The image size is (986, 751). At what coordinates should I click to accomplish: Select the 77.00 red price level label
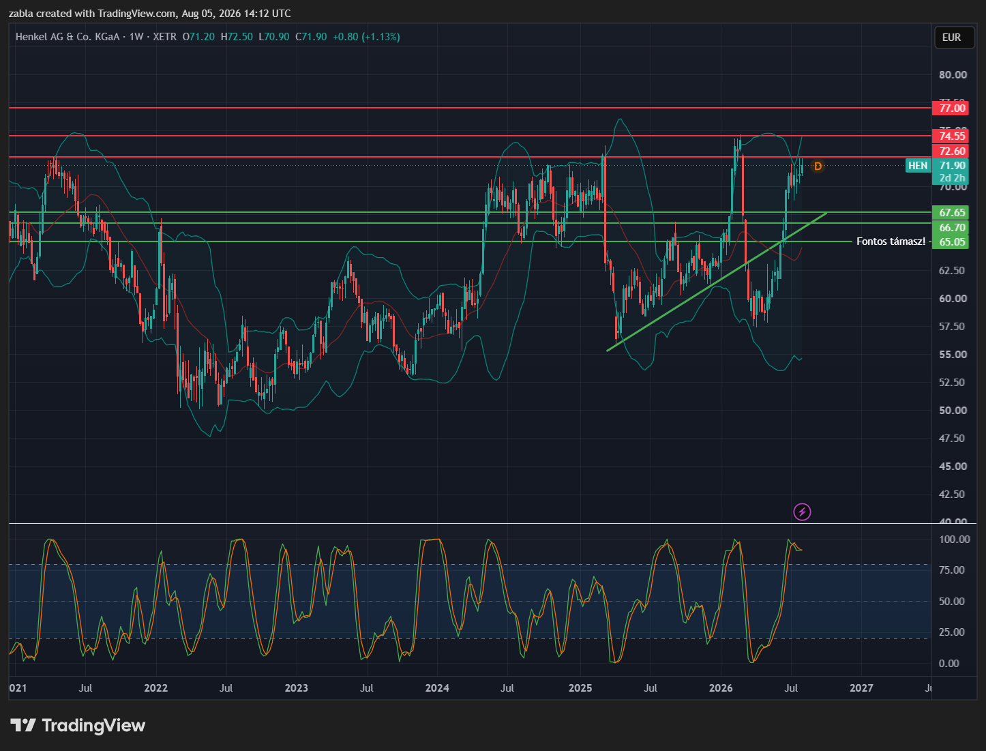(950, 108)
